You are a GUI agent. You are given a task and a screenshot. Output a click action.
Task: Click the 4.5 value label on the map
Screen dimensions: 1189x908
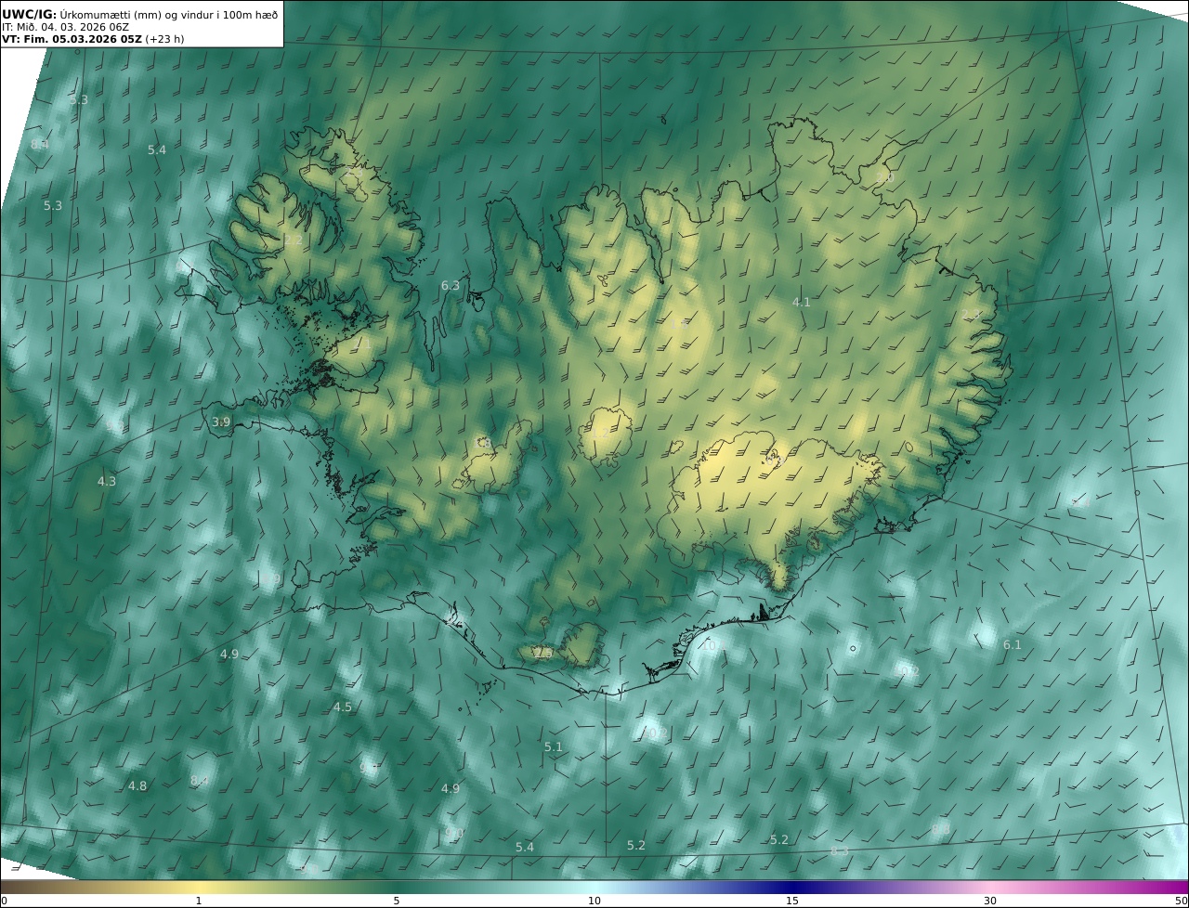click(x=343, y=707)
